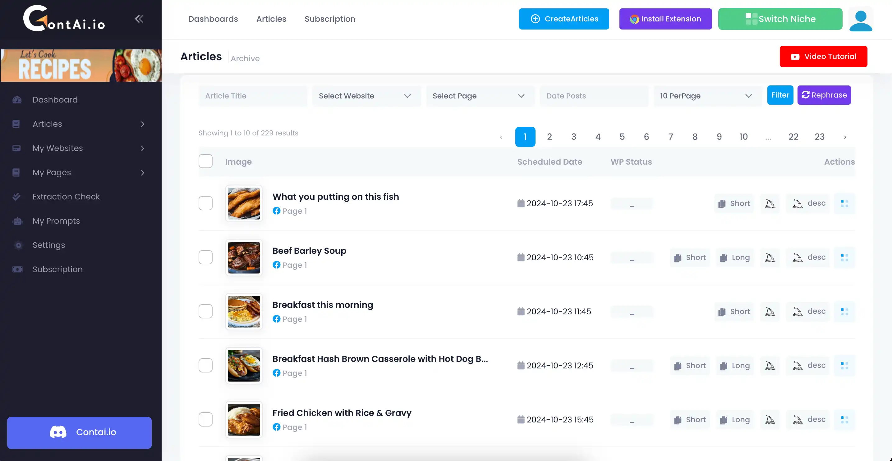Check the Fried Chicken with Rice & Gravy checkbox
892x461 pixels.
[x=205, y=419]
